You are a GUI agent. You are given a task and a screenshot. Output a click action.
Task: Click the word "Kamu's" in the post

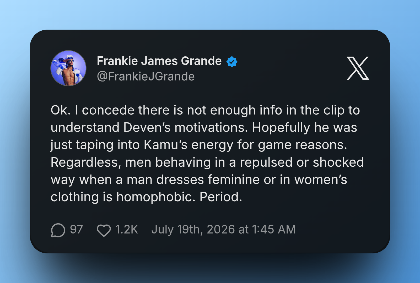pyautogui.click(x=166, y=145)
